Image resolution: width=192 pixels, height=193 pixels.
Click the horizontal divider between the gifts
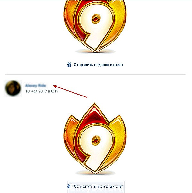point(95,74)
